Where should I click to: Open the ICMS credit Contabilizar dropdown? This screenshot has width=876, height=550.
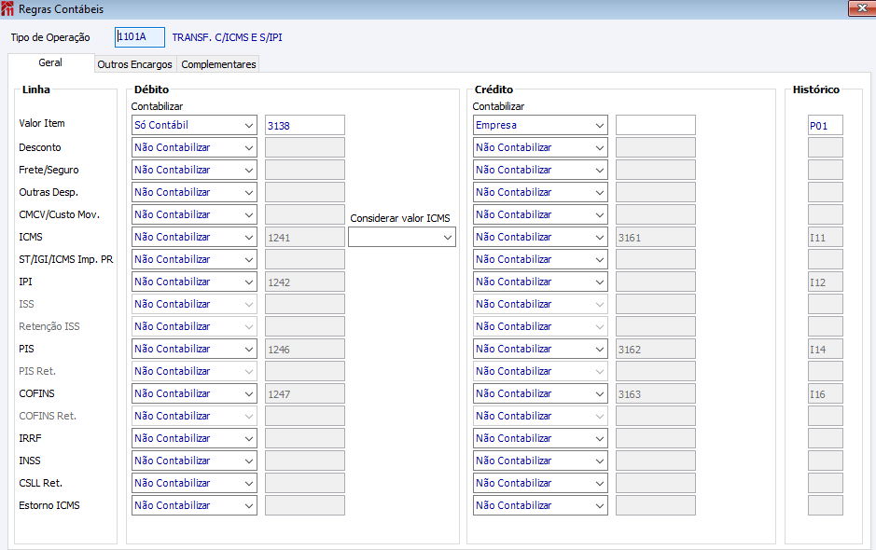[x=540, y=237]
